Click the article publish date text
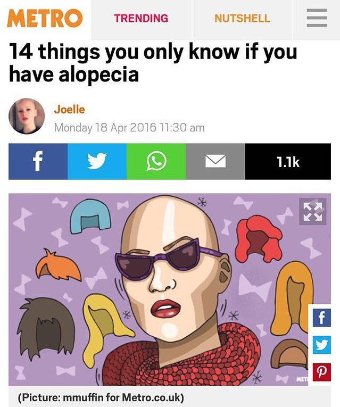The height and width of the screenshot is (407, 340). [129, 128]
